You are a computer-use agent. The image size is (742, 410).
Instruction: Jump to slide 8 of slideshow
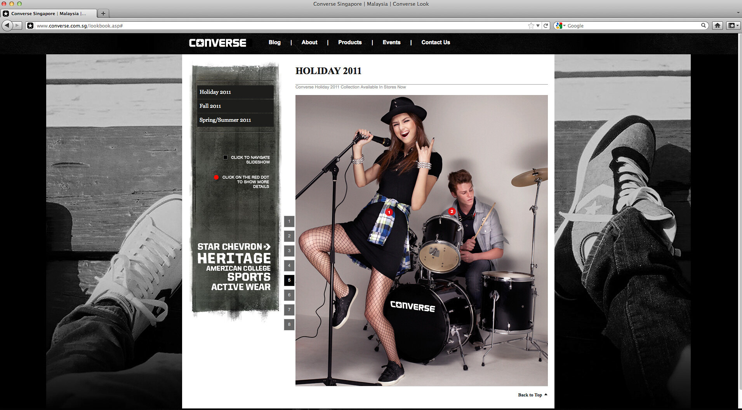pyautogui.click(x=289, y=325)
